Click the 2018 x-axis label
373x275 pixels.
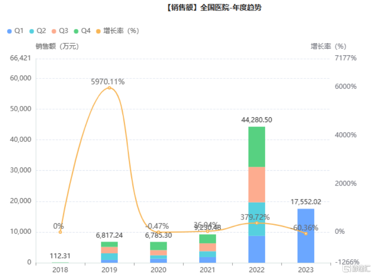pos(60,270)
